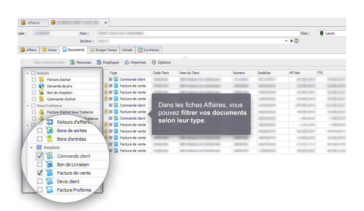The image size is (364, 211).
Task: Expand the first Commande client grid row
Action: click(111, 79)
